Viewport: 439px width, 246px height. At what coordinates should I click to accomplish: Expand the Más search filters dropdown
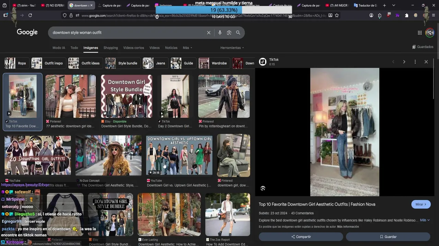(x=187, y=48)
